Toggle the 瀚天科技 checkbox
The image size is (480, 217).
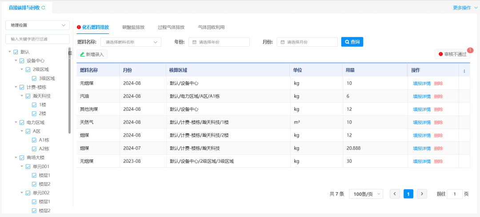pyautogui.click(x=28, y=96)
